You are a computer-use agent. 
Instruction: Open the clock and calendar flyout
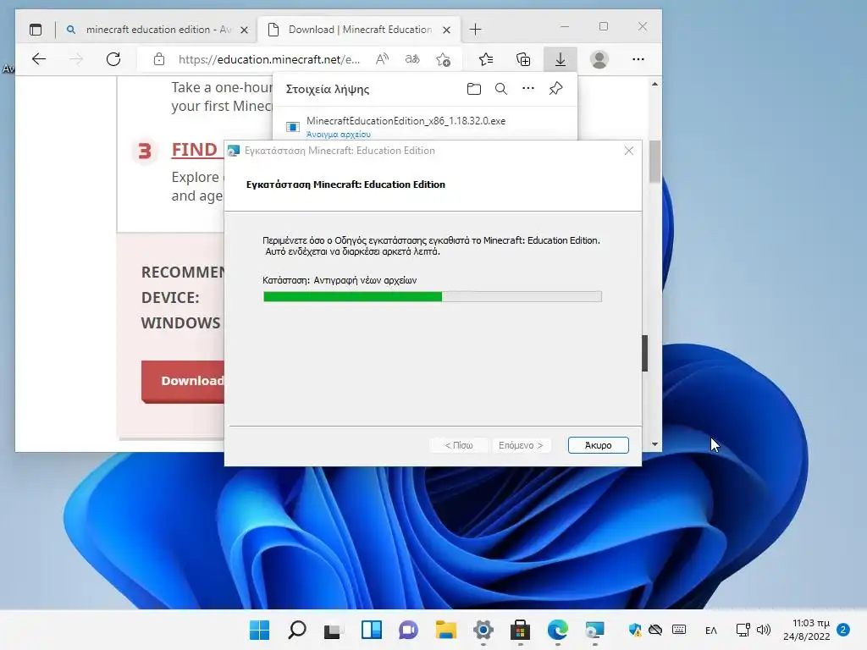807,630
